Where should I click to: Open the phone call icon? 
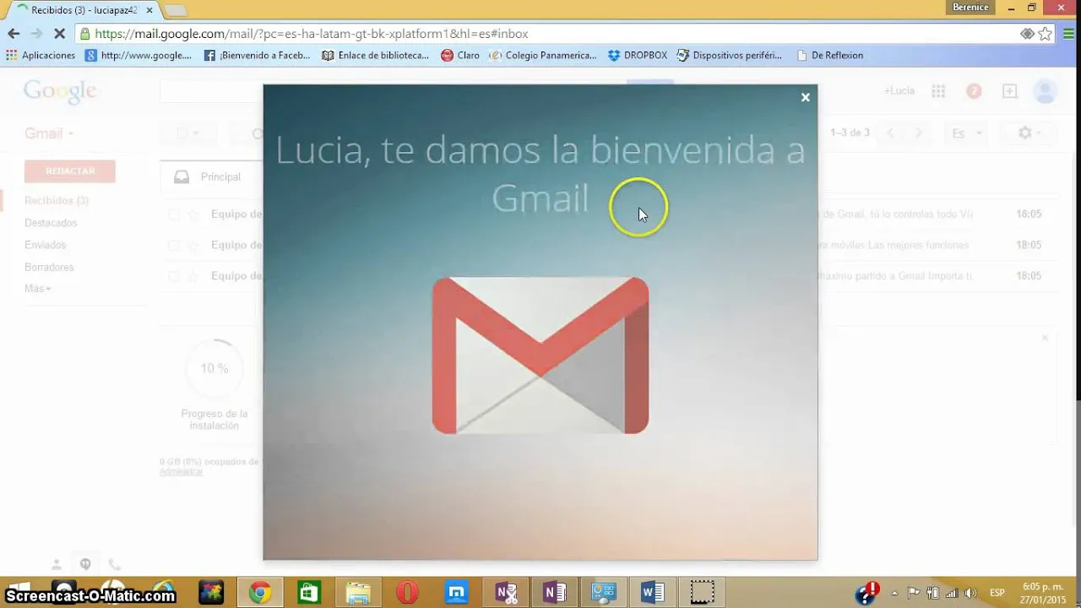click(x=114, y=564)
